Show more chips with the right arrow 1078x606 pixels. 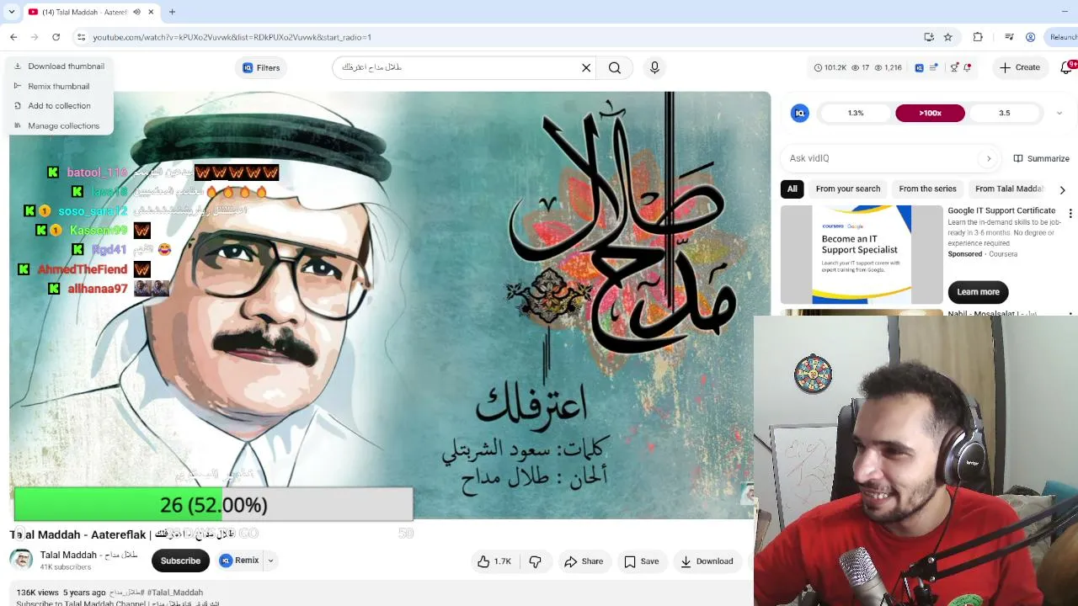[x=1062, y=189]
